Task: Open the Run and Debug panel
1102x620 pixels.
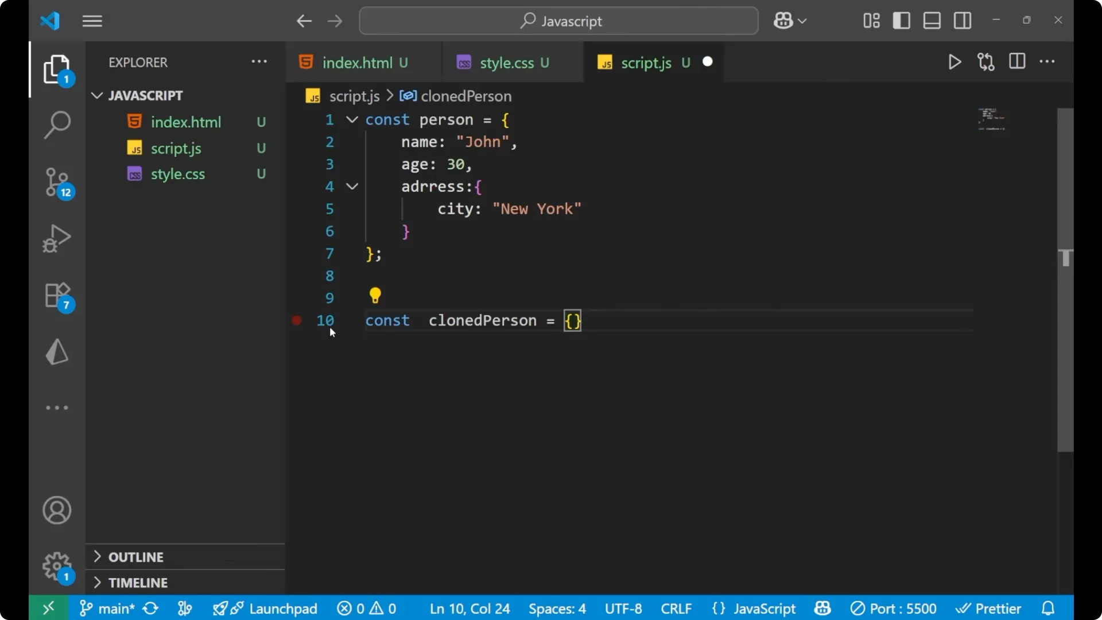Action: (x=57, y=238)
